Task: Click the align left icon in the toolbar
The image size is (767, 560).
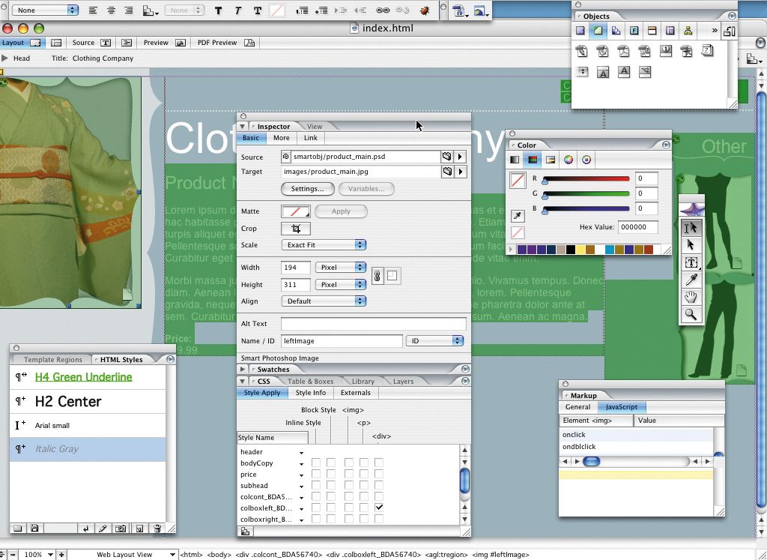Action: pos(93,10)
